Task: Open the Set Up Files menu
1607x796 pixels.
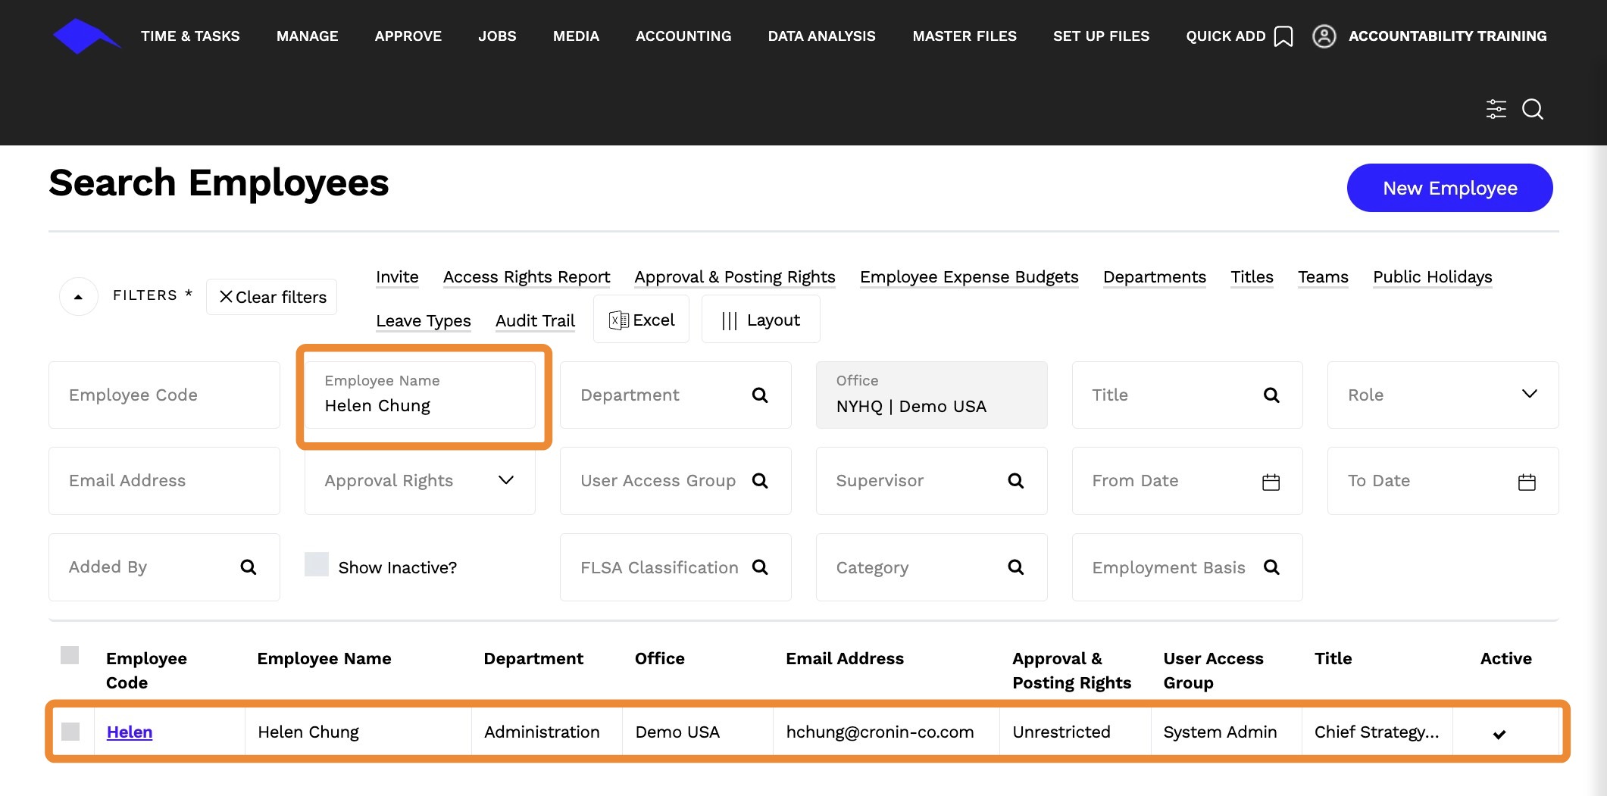Action: click(x=1101, y=36)
